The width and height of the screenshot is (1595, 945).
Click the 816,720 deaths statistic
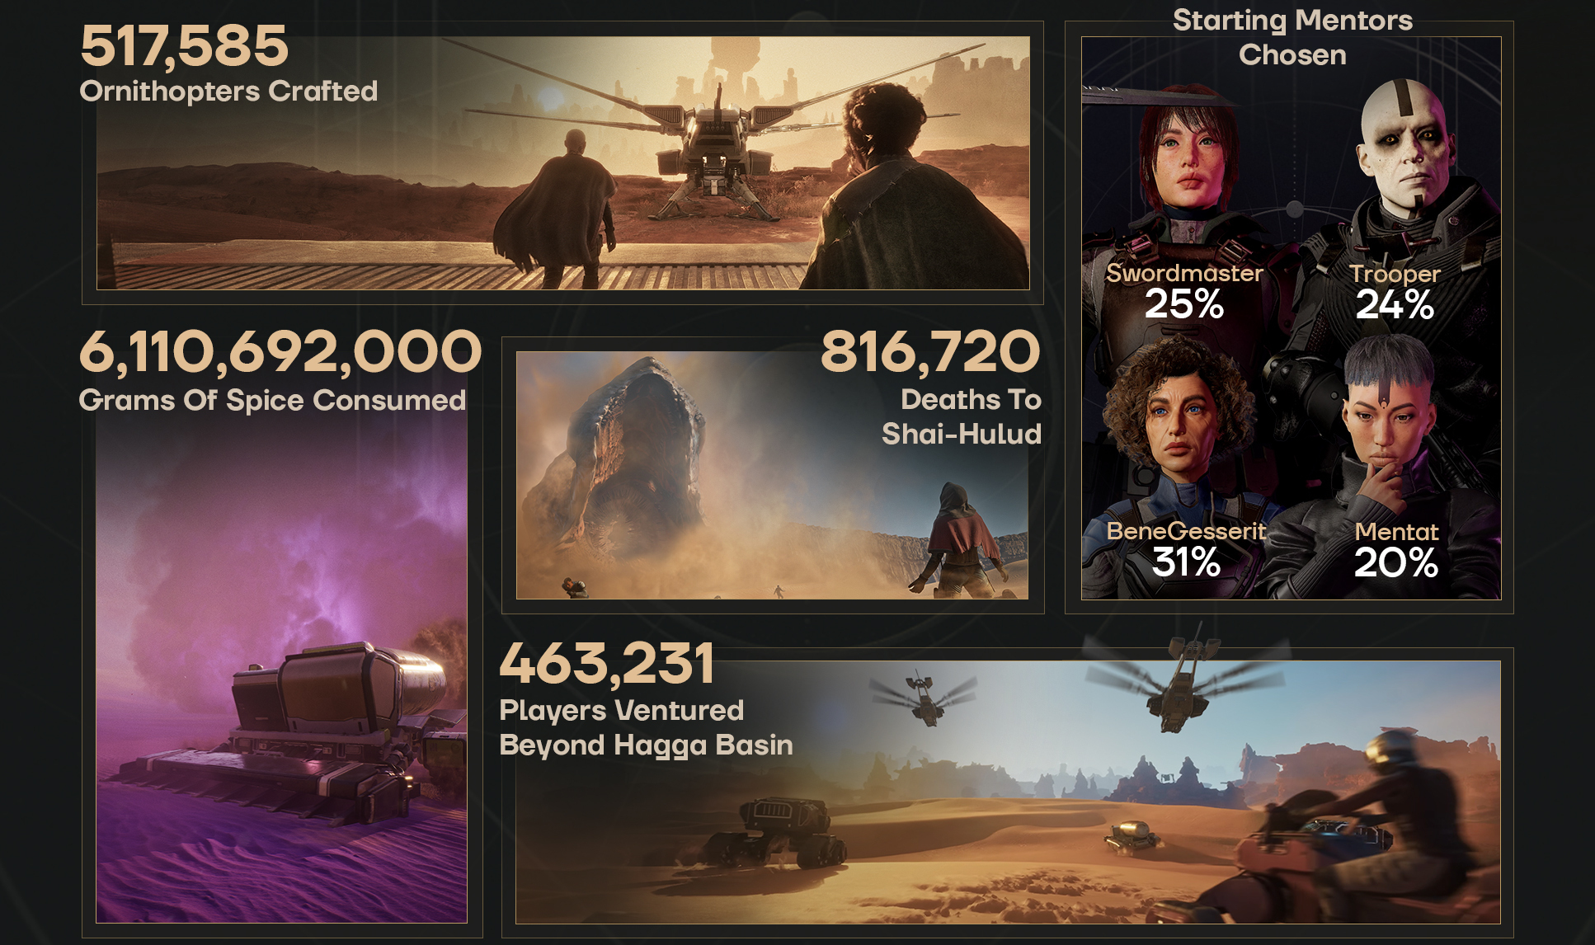pyautogui.click(x=930, y=352)
